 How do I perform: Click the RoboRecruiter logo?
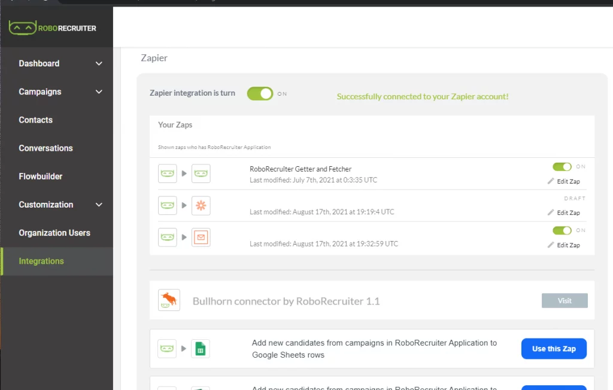(x=53, y=28)
